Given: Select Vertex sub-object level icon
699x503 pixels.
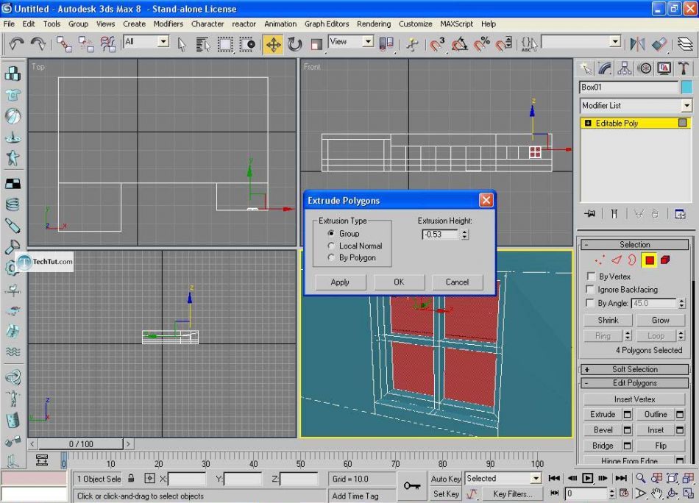Looking at the screenshot, I should click(600, 260).
